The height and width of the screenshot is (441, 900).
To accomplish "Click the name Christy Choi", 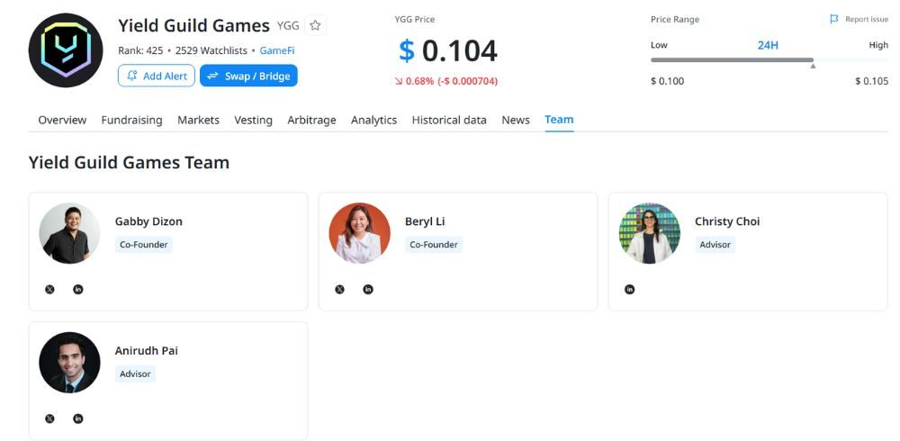I will [x=727, y=221].
